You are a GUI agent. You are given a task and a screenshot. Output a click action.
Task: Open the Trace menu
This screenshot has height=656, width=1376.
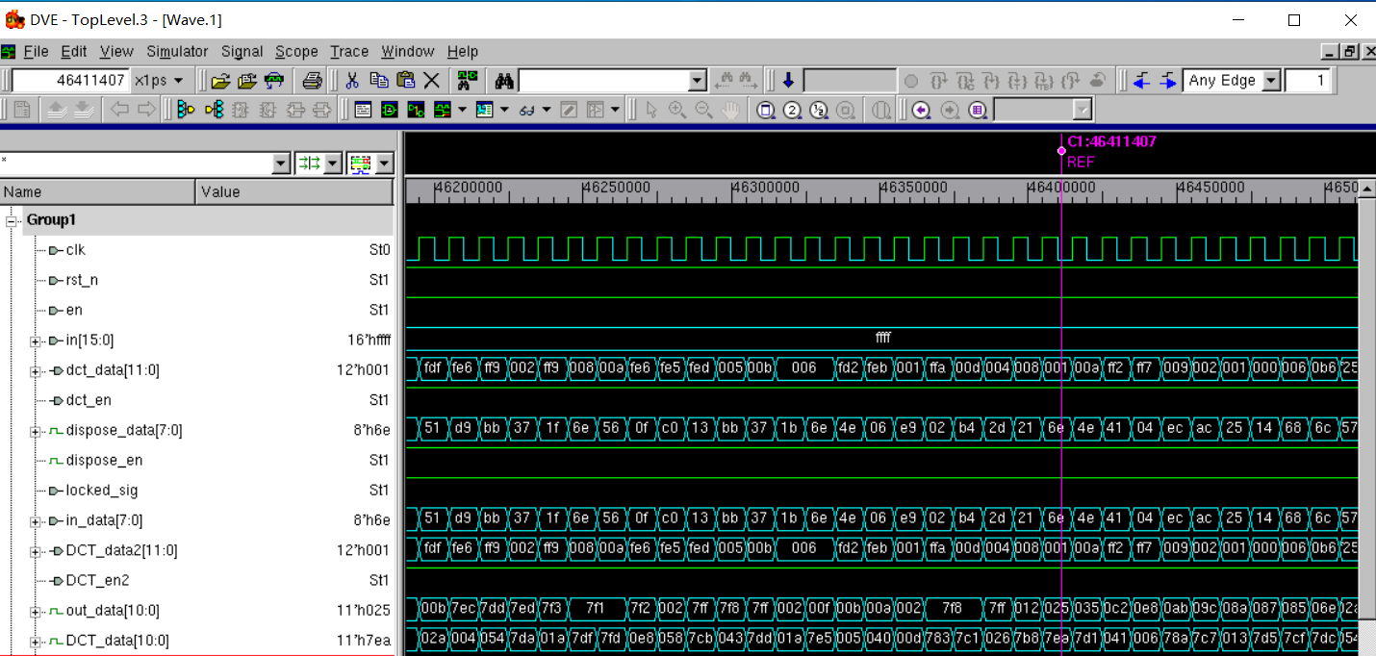point(348,52)
